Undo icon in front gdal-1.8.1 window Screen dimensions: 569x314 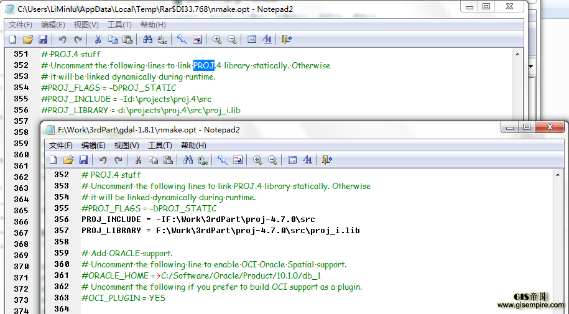click(x=103, y=160)
